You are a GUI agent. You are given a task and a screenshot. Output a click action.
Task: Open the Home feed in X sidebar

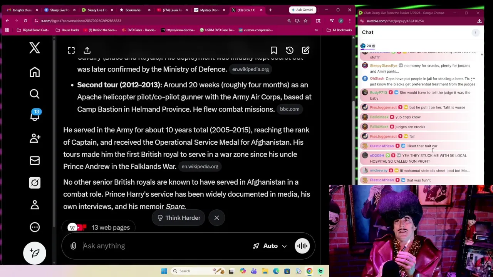(35, 72)
